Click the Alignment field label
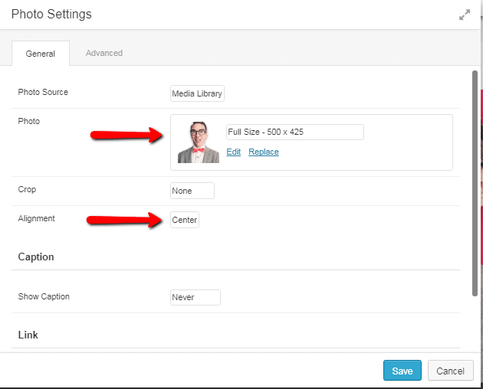The width and height of the screenshot is (483, 389). point(37,219)
